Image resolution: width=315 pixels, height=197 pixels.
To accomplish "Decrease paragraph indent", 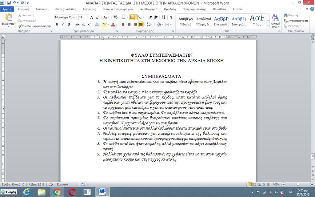I will (150, 17).
